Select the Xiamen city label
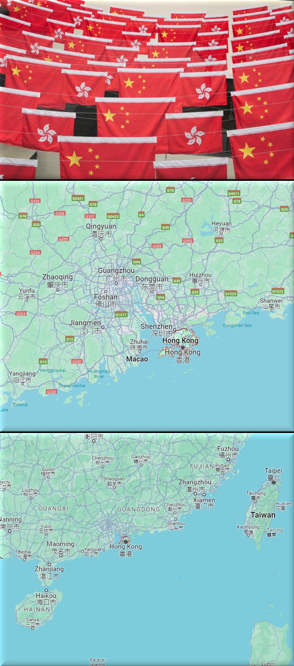 click(204, 500)
